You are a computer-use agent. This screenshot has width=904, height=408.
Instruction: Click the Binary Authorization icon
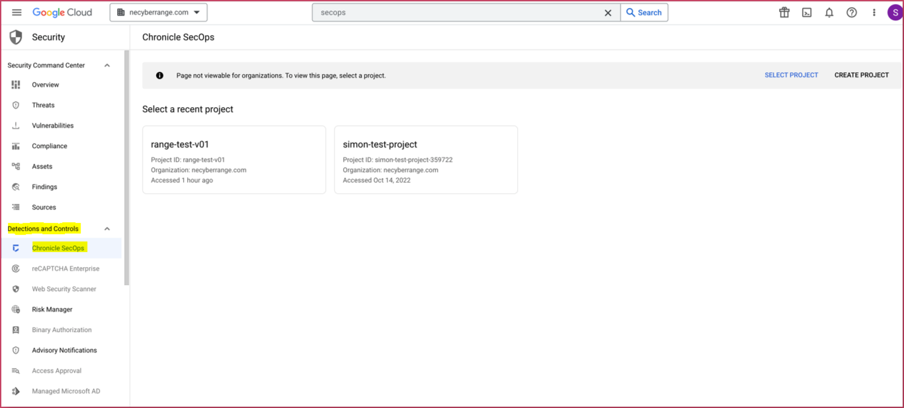point(16,330)
